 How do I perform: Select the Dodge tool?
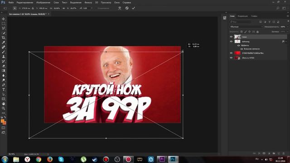coord(3,80)
